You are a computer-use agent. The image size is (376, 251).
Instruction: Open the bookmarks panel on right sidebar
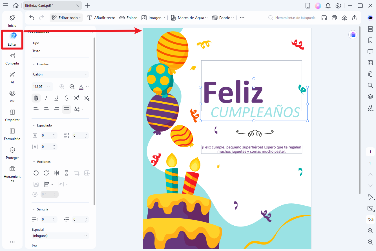click(370, 40)
